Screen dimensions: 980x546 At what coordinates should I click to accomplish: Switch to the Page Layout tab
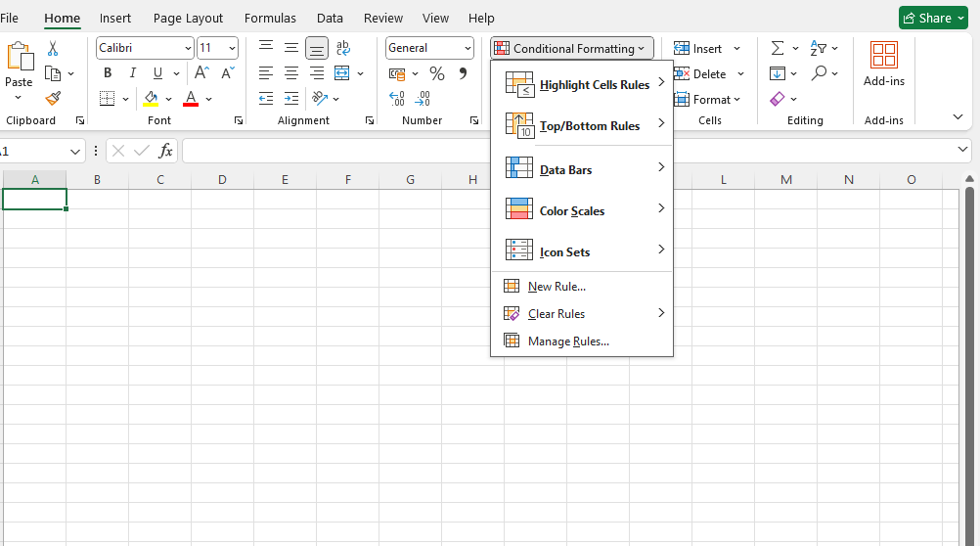click(x=188, y=19)
